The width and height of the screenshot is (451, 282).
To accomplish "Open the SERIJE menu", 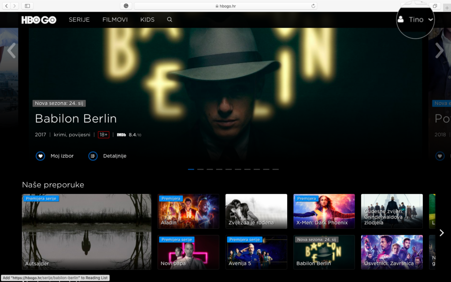I will click(x=79, y=20).
